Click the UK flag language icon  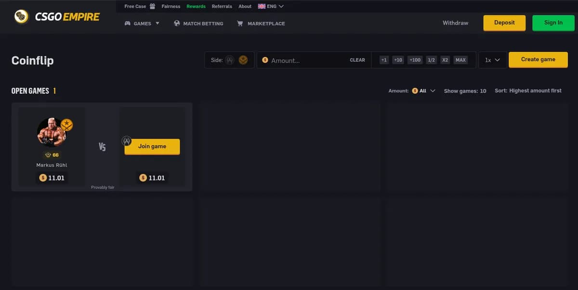(x=262, y=6)
